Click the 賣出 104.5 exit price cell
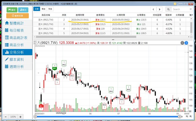This screenshot has width=196, height=121. click(x=141, y=29)
